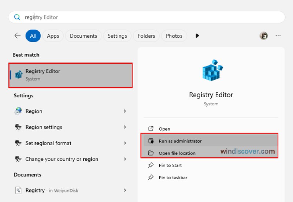
Task: Click the Registry document file icon
Action: tap(18, 190)
